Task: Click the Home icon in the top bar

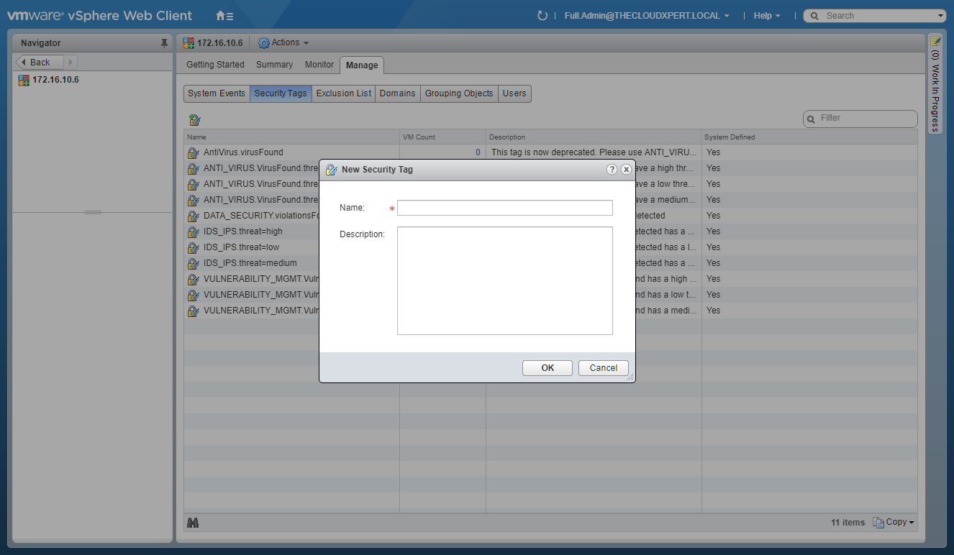Action: pos(224,16)
